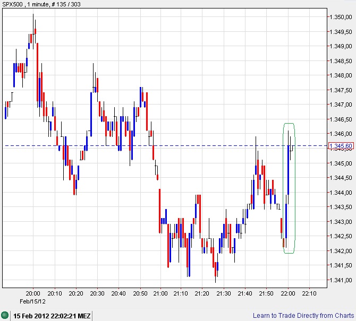The height and width of the screenshot is (321, 356).
Task: Click the SPX500 1 minute chart title
Action: [x=41, y=4]
